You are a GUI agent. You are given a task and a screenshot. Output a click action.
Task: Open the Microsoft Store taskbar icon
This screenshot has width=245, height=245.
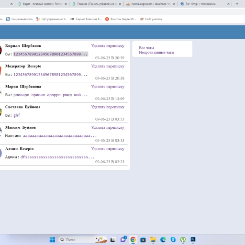(143, 240)
